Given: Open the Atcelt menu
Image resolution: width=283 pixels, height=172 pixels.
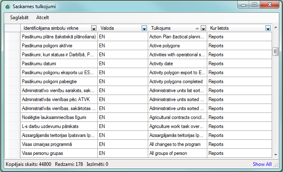Looking at the screenshot, I should (x=43, y=18).
